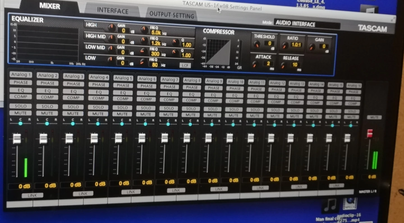Click the compressor RATIO knob
The height and width of the screenshot is (223, 404).
pyautogui.click(x=285, y=45)
